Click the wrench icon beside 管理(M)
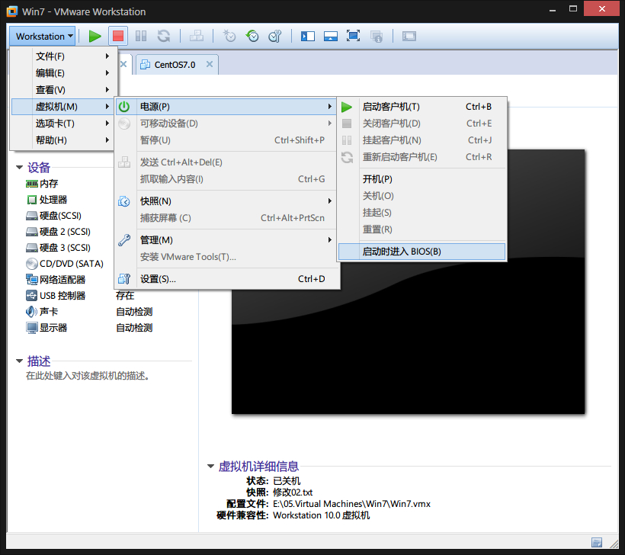 (124, 240)
